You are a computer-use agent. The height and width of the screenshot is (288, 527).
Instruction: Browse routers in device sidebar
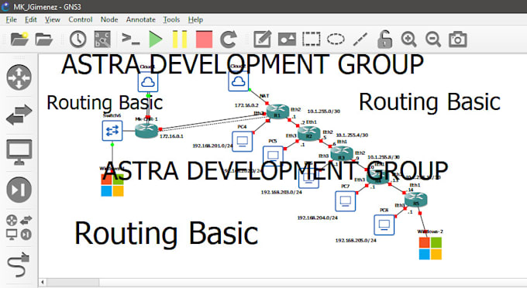click(19, 77)
